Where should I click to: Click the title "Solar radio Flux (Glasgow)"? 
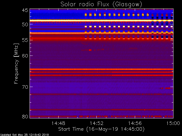point(101,5)
